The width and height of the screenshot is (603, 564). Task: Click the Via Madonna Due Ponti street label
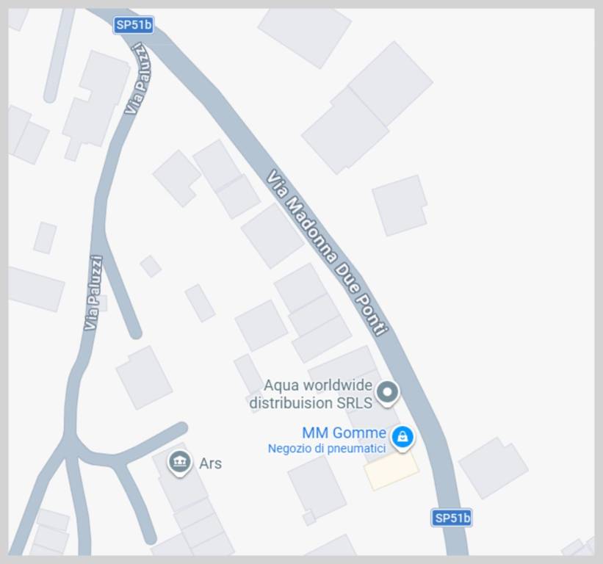coord(328,254)
